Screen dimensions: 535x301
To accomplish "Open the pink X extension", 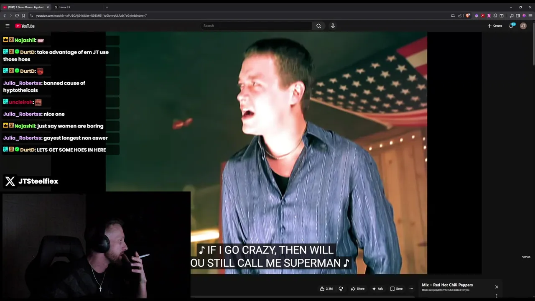I will point(489,15).
